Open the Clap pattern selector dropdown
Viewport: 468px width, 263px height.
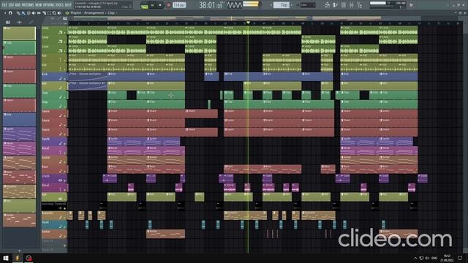coord(282,5)
